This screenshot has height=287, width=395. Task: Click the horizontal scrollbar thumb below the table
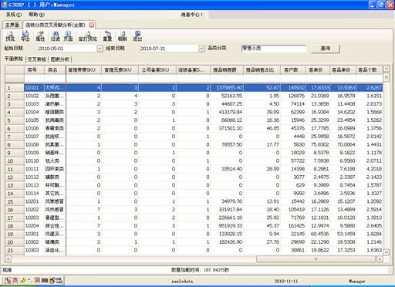coord(316,259)
